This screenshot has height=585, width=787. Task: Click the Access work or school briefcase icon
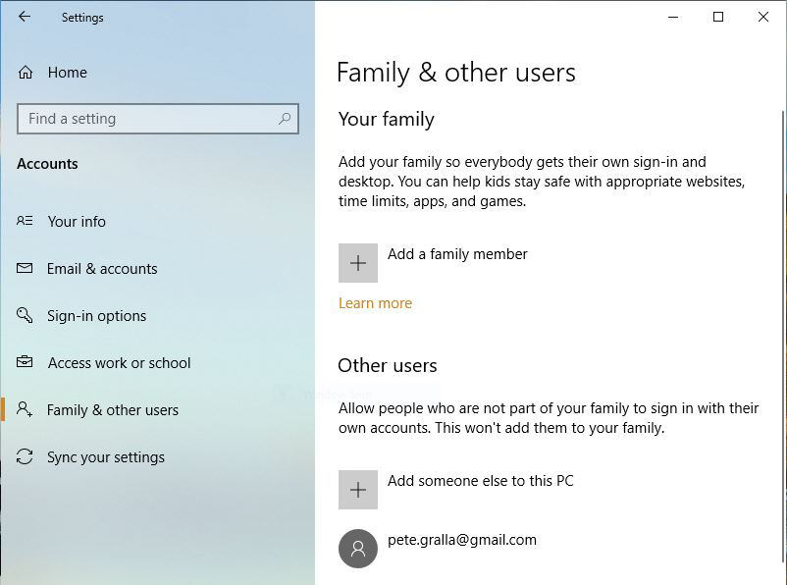click(25, 361)
